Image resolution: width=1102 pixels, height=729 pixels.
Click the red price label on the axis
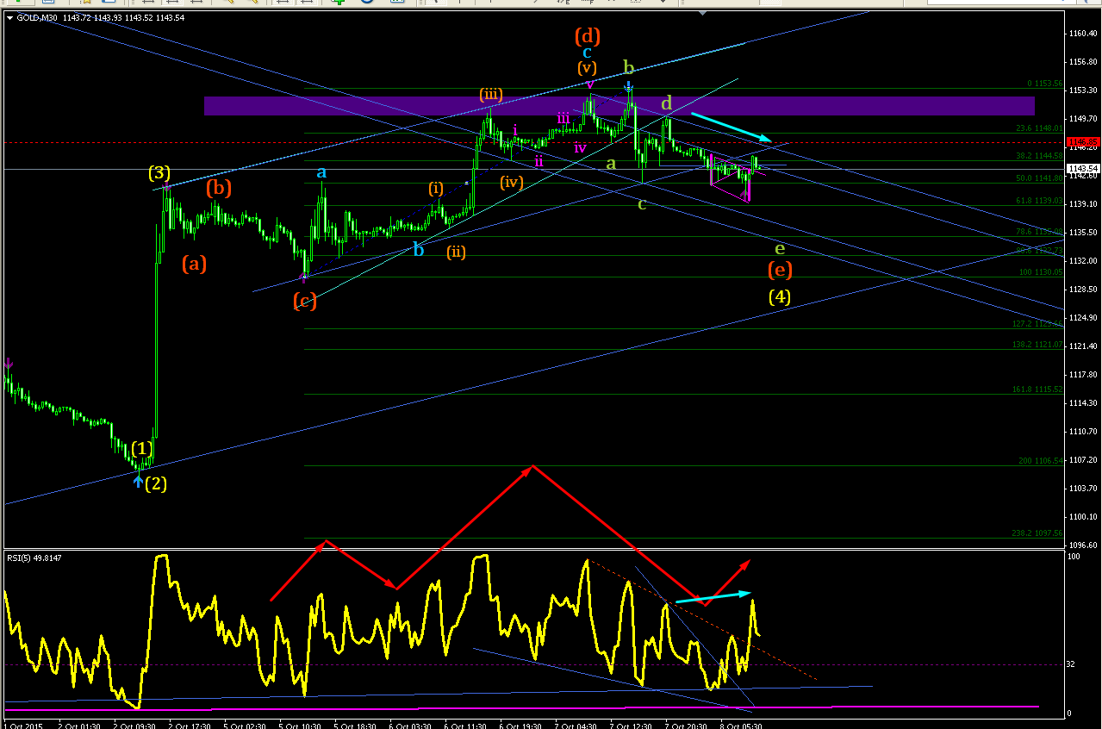pos(1082,142)
